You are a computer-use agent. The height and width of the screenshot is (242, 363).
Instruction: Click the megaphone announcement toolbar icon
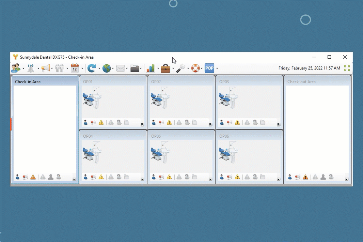pyautogui.click(x=46, y=68)
